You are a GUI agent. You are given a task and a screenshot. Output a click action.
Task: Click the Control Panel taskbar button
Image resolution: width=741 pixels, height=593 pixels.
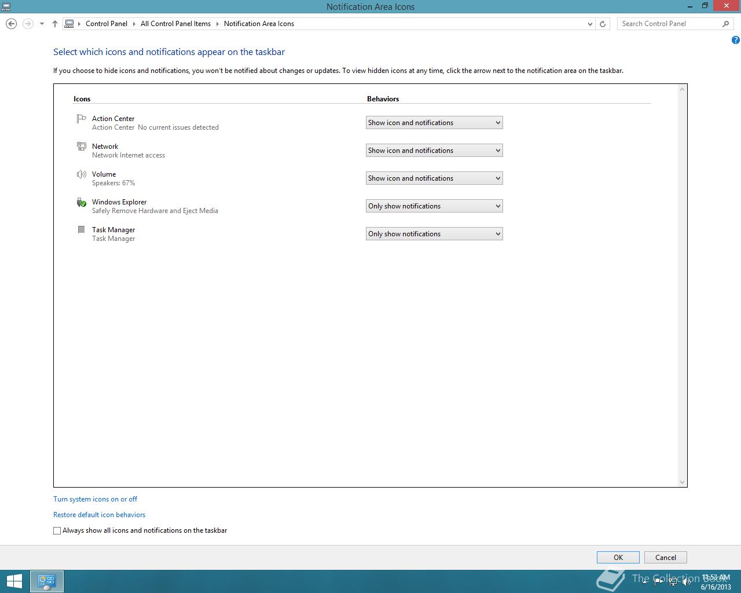click(46, 581)
